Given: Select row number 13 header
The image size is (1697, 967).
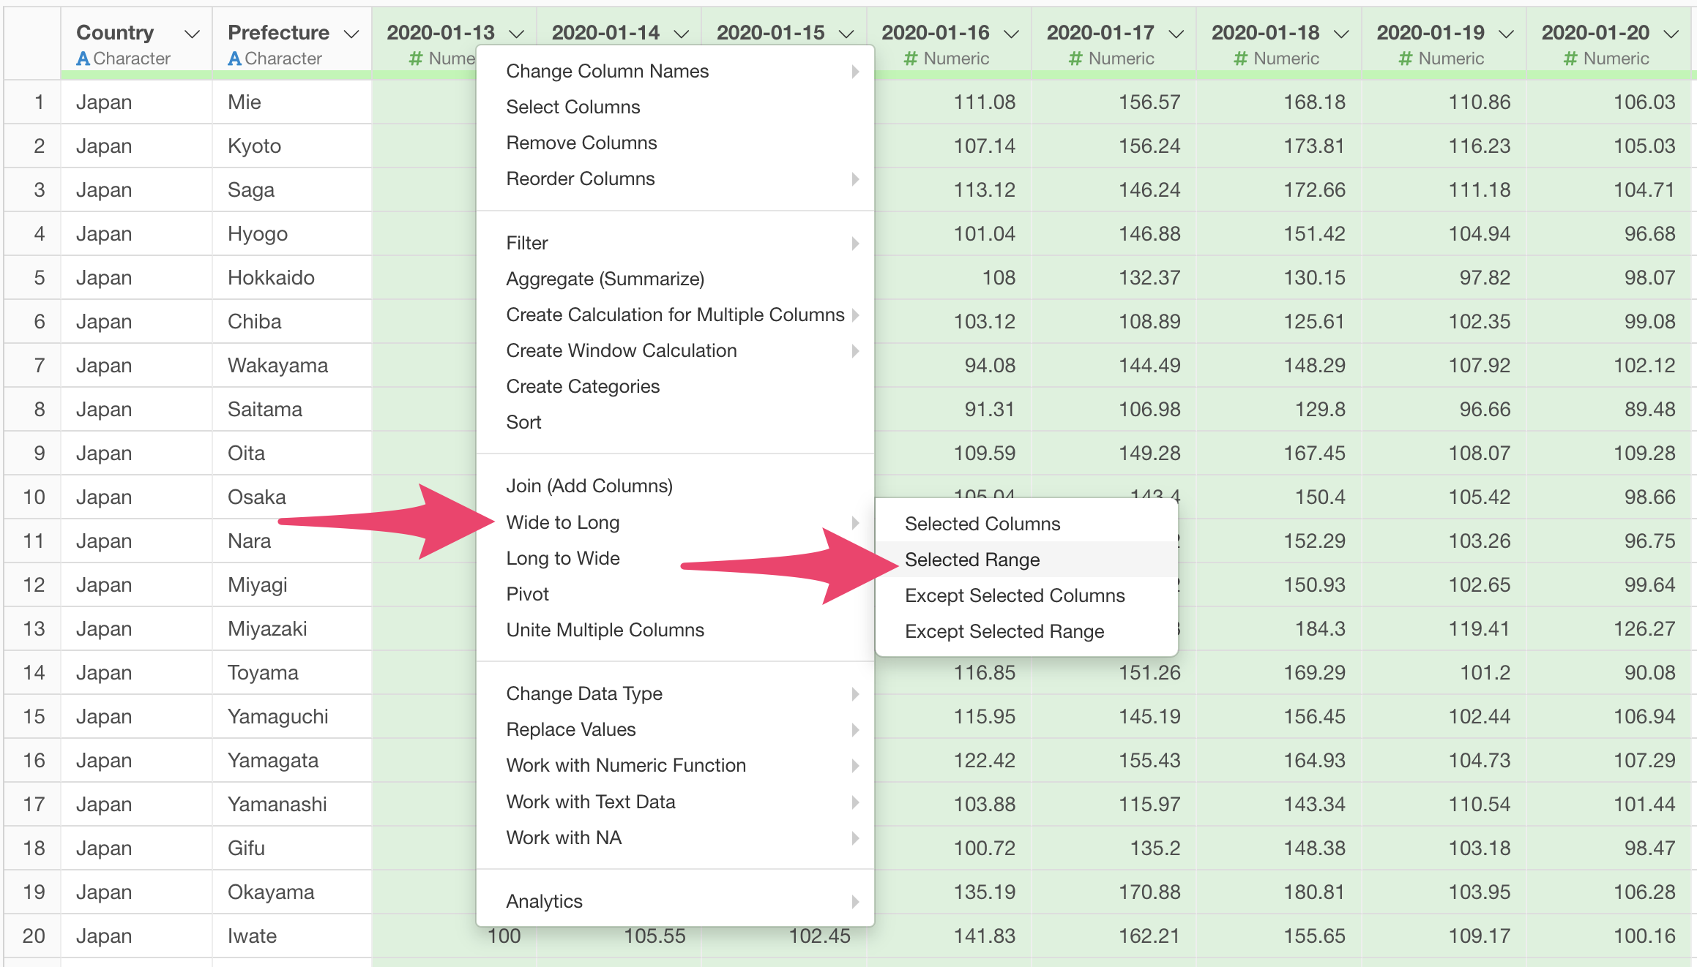Looking at the screenshot, I should [34, 629].
